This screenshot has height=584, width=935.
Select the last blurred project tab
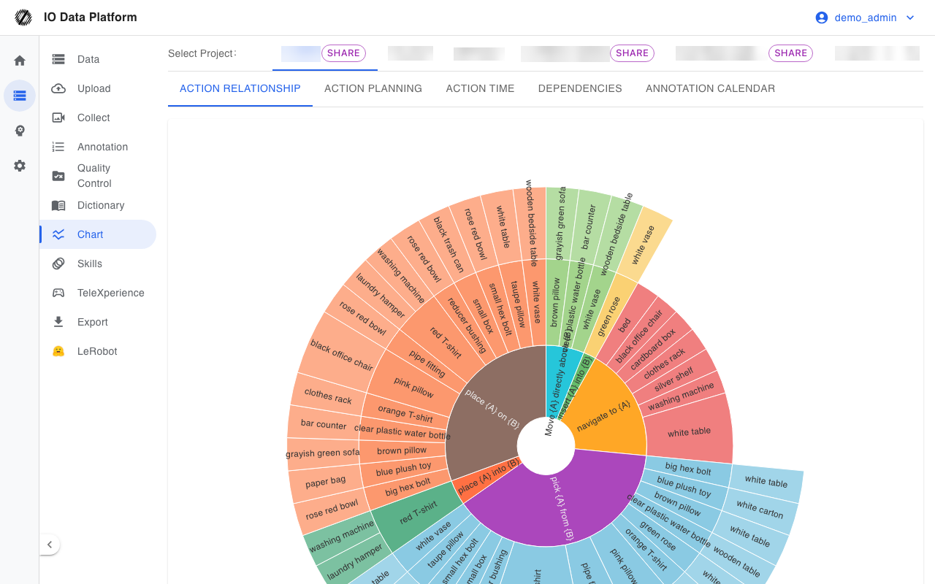(877, 53)
